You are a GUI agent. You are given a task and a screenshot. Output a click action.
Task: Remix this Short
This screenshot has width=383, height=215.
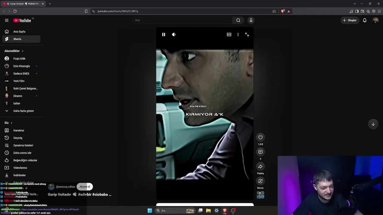260,181
